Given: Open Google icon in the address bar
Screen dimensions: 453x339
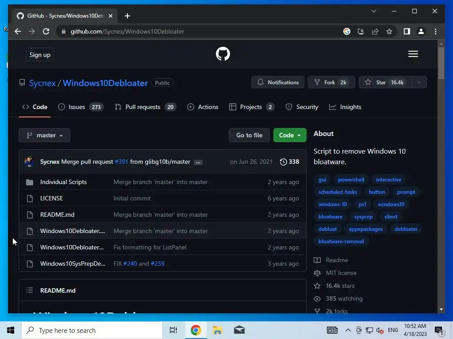Looking at the screenshot, I should 347,31.
